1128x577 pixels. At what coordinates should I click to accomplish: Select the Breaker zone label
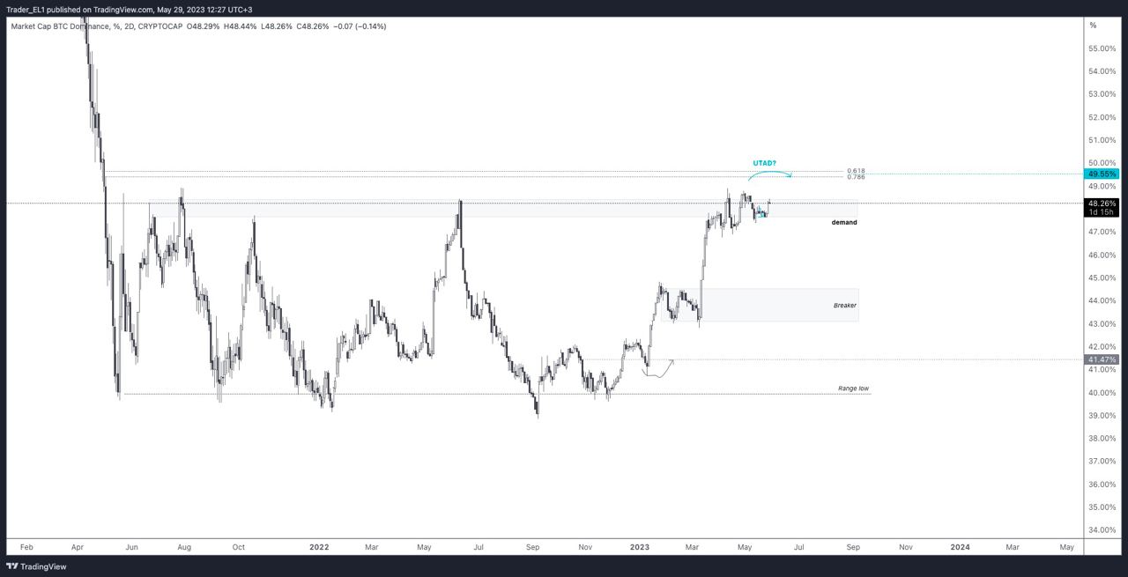pyautogui.click(x=844, y=306)
